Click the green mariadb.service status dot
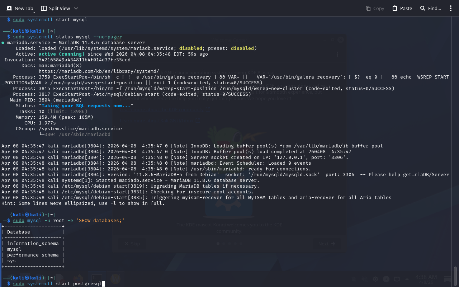Screen dimensions: 459x287 pos(3,43)
